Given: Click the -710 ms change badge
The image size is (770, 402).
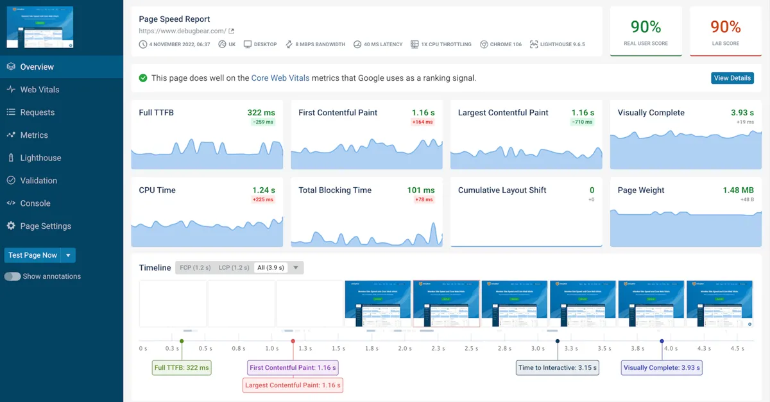Looking at the screenshot, I should coord(582,122).
